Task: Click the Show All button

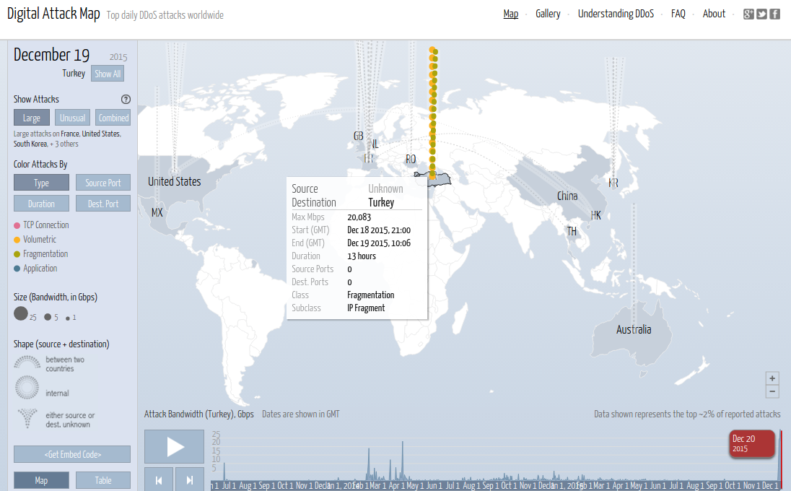Action: [x=108, y=74]
